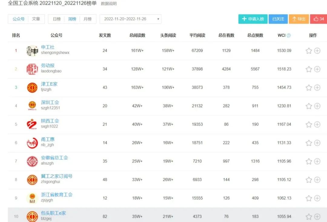Open the date range dropdown 2022-11-20~2022-11-26
The image size is (327, 222).
130,19
